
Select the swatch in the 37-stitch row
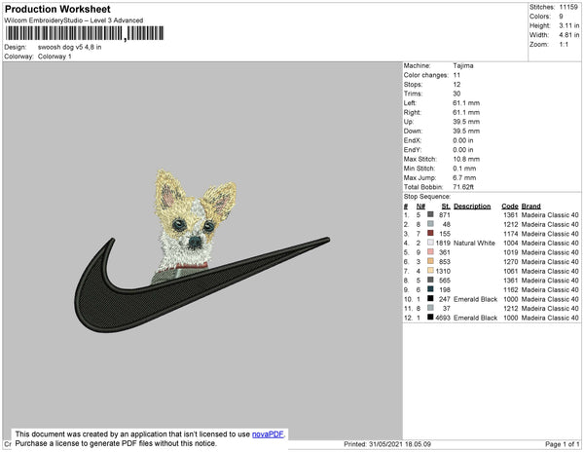(x=430, y=308)
